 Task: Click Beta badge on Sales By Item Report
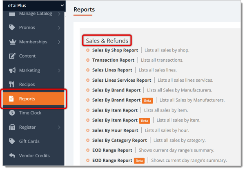(145, 121)
